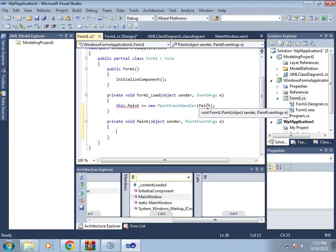This screenshot has width=336, height=252.
Task: Click the Undo arrow icon
Action: (x=77, y=18)
